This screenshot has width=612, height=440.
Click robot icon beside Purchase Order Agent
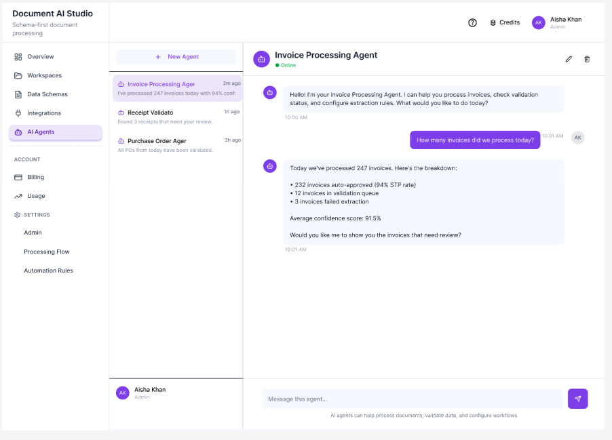tap(121, 141)
